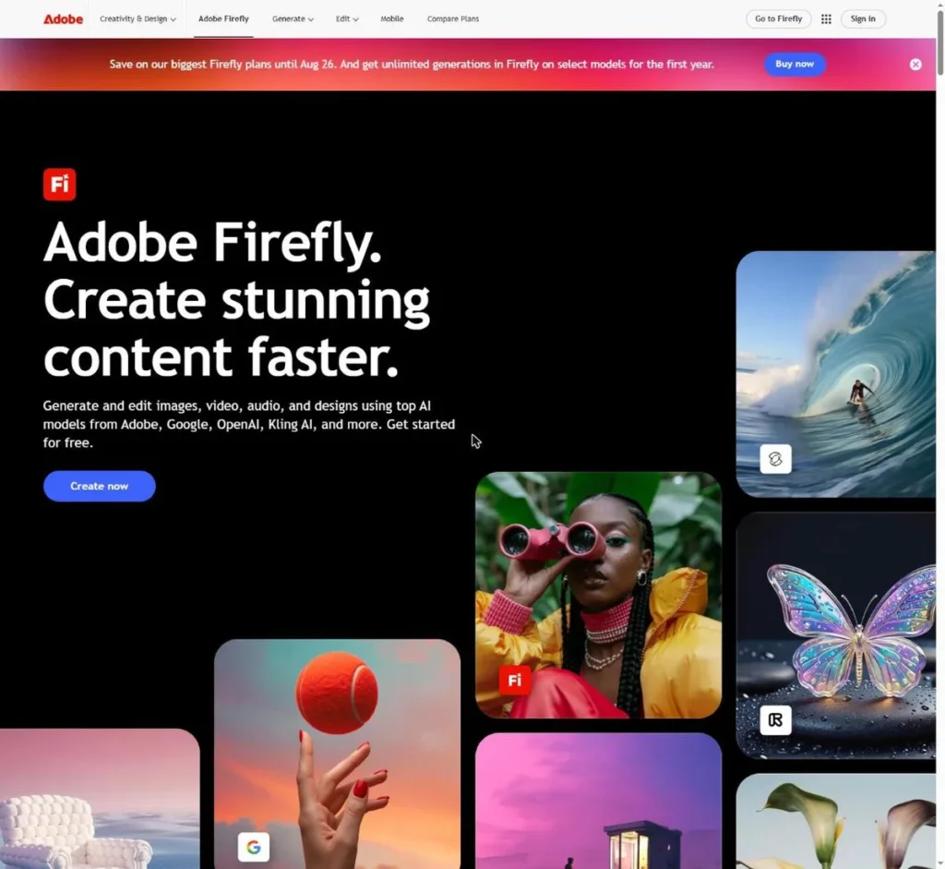Open the white armchair thumbnail
The width and height of the screenshot is (945, 869).
click(100, 799)
